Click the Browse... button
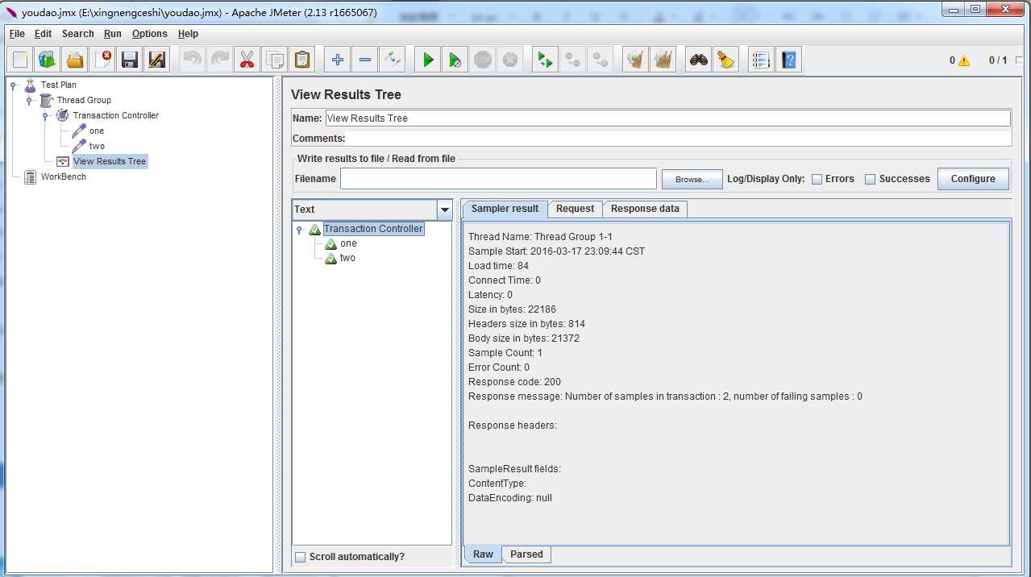 [x=691, y=179]
